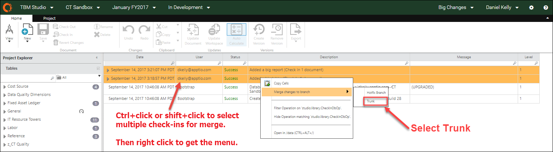
Task: Open the TBM Studio dropdown
Action: point(36,7)
